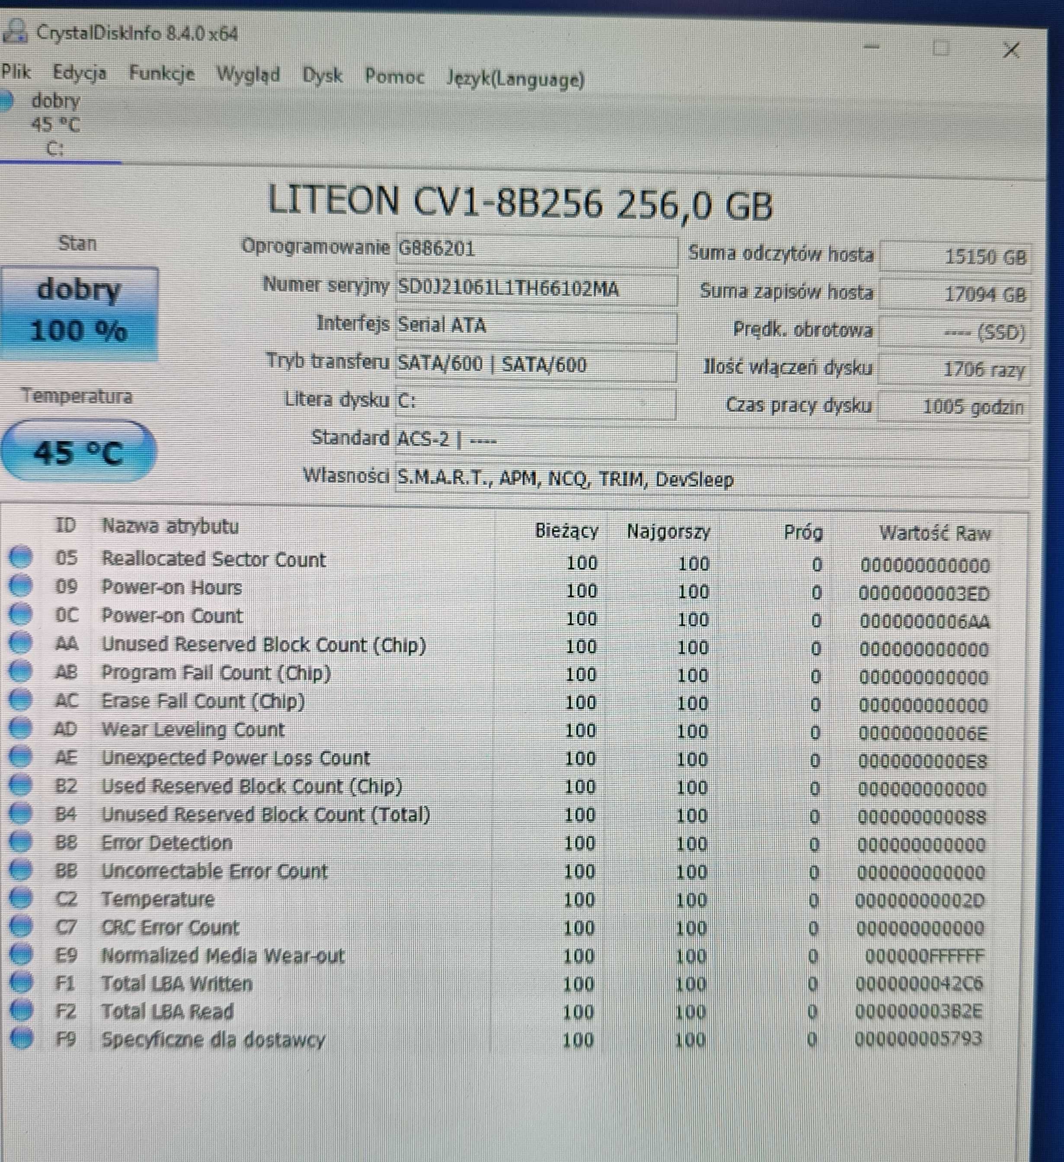Click the status icon for Erase Fail Count
This screenshot has height=1162, width=1064.
(21, 700)
